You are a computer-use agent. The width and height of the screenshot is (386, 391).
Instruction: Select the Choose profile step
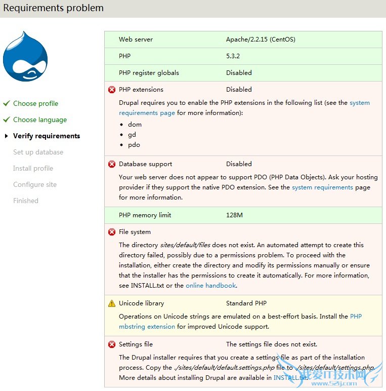point(35,103)
